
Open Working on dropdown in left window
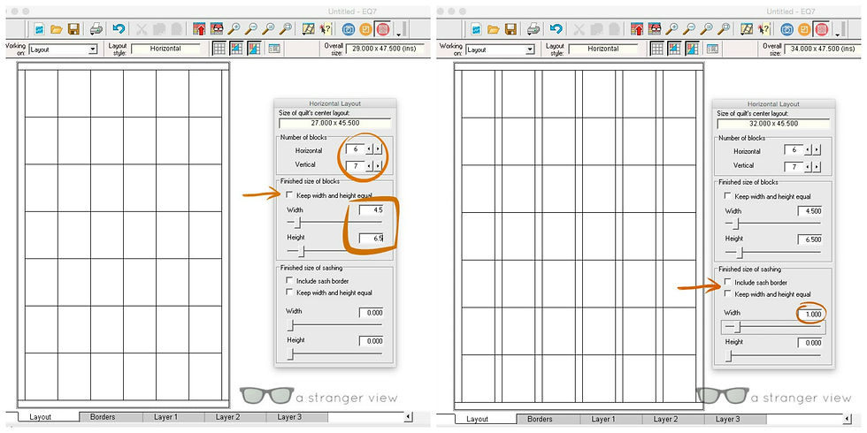coord(93,49)
